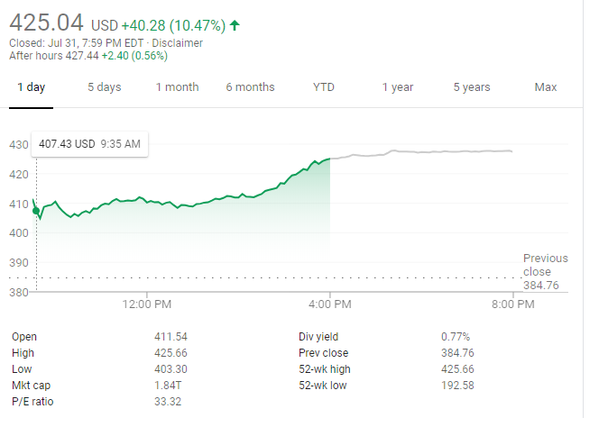Click the 12:00 PM axis label
The width and height of the screenshot is (608, 436).
[145, 304]
